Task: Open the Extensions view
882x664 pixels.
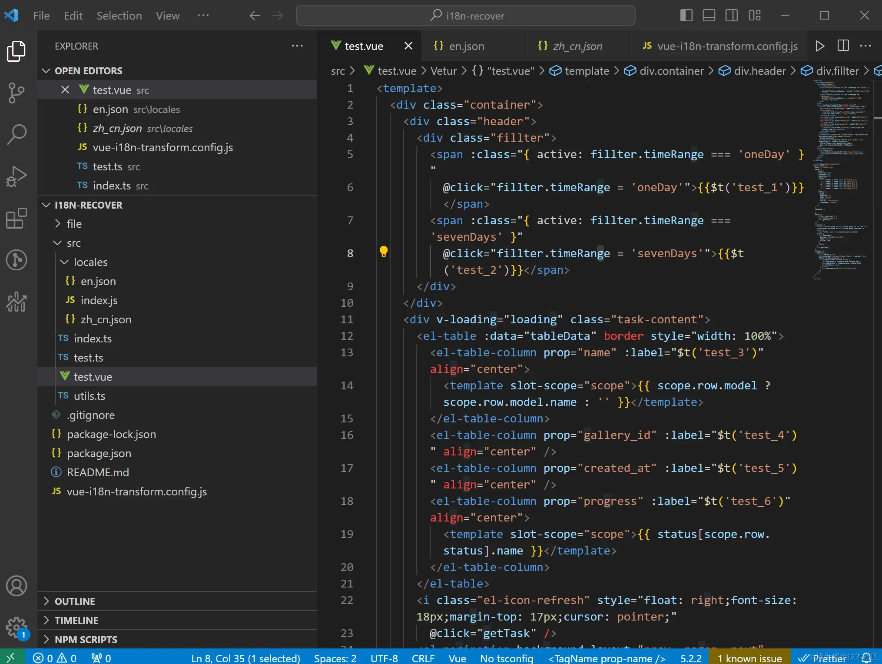Action: [x=17, y=218]
